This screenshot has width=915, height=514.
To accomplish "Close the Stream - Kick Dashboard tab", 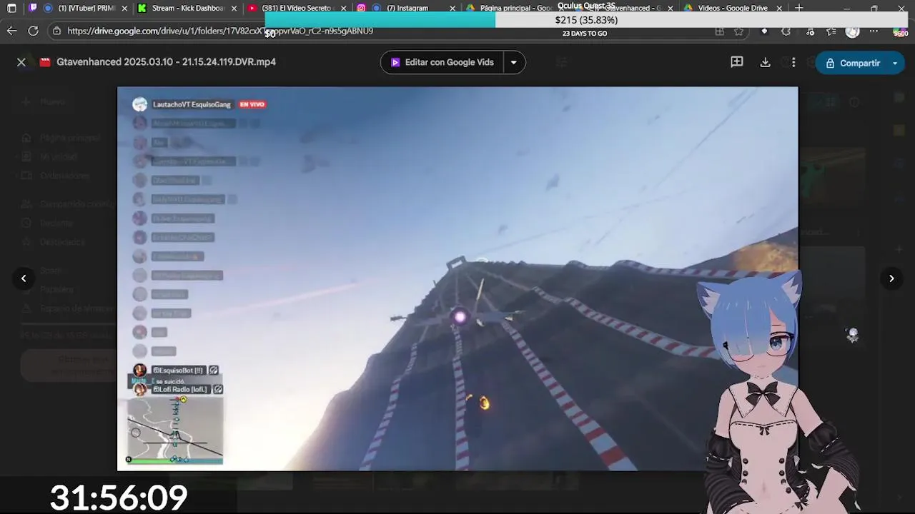I will (x=234, y=9).
